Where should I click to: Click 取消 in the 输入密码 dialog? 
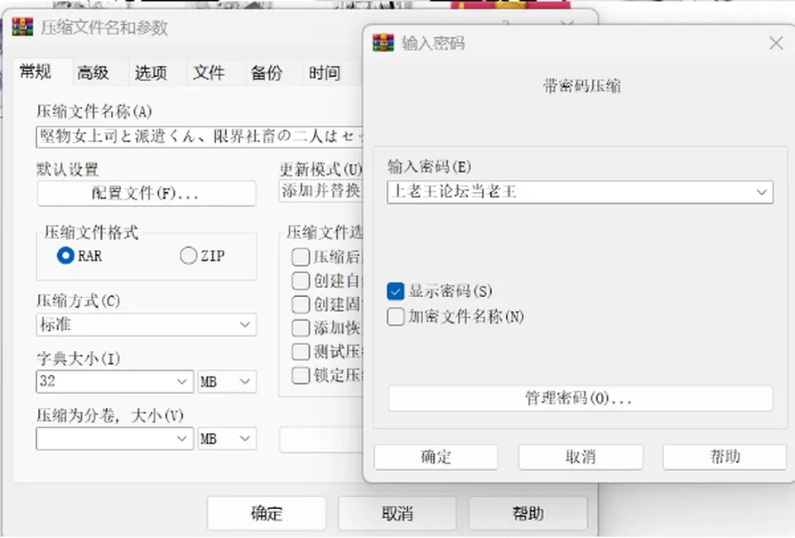[x=581, y=457]
